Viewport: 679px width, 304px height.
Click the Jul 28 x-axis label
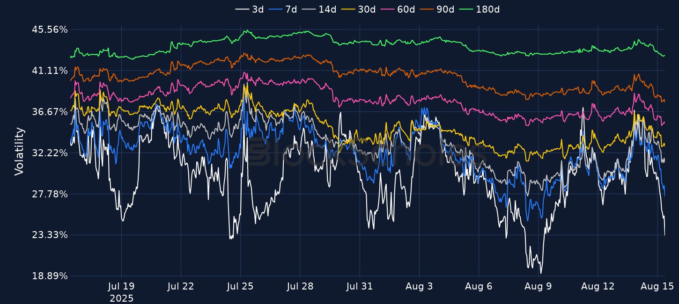tap(300, 286)
